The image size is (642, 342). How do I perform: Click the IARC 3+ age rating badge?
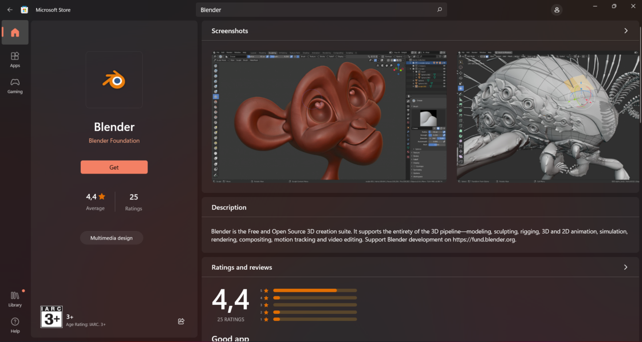tap(51, 317)
